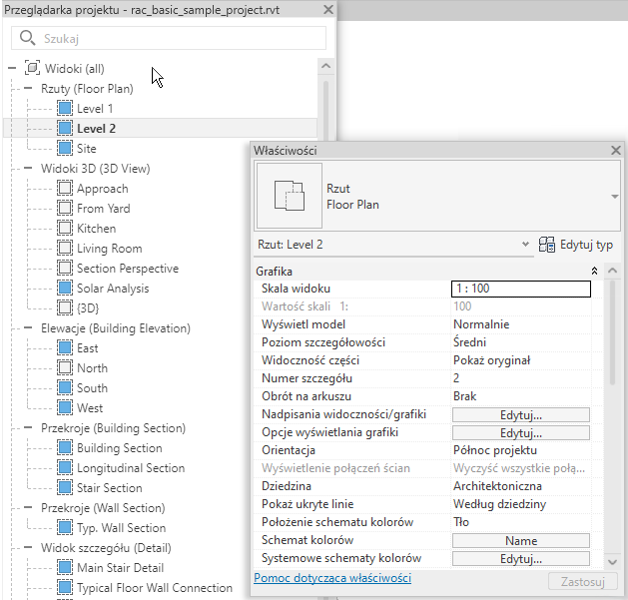Click the Edytuj typ icon
Screen dimensions: 628x600
pos(547,245)
